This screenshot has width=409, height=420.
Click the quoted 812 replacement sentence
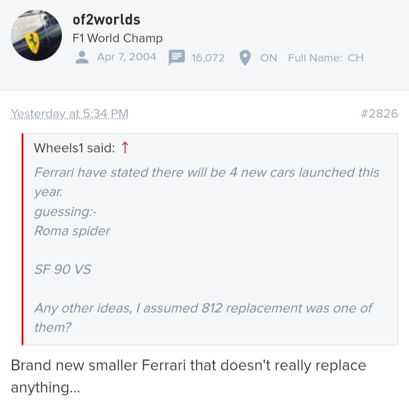point(203,308)
